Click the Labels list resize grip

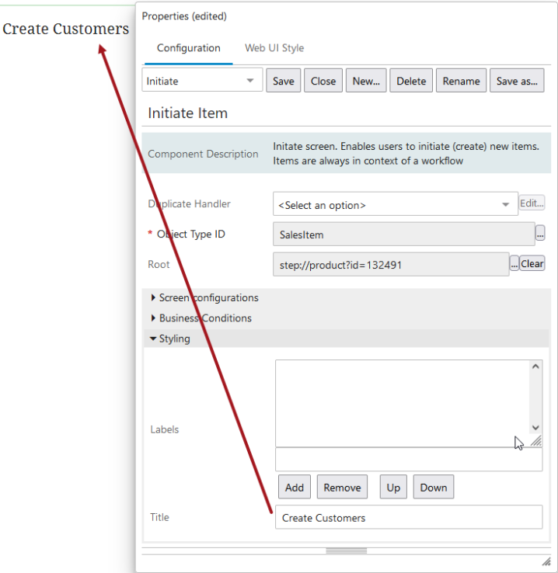(536, 441)
